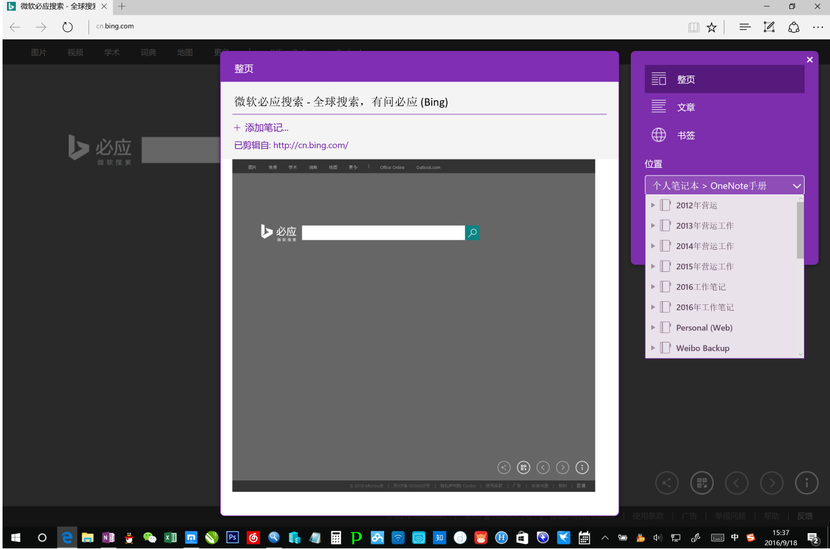830x549 pixels.
Task: Open the Edge Hub menu
Action: (x=745, y=27)
